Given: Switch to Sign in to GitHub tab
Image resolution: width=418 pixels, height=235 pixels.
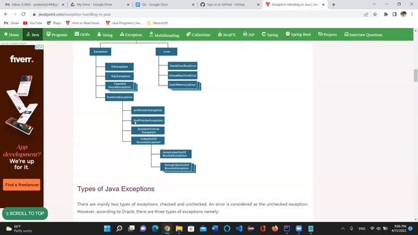Looking at the screenshot, I should [x=229, y=5].
